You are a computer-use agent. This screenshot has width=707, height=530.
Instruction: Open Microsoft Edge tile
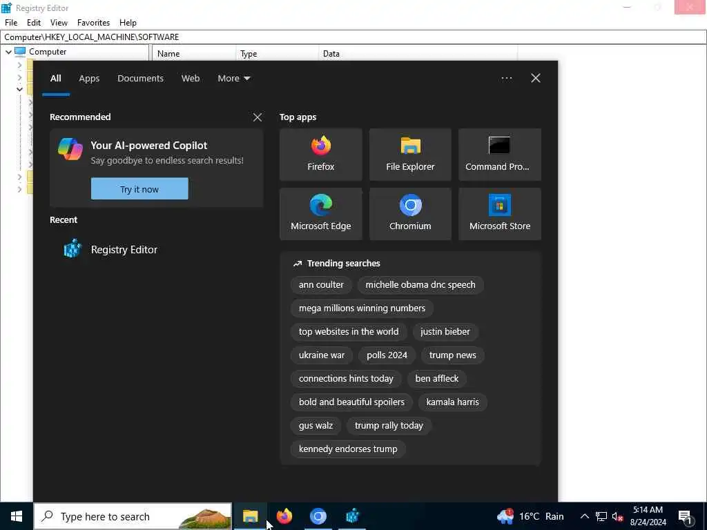click(x=320, y=214)
